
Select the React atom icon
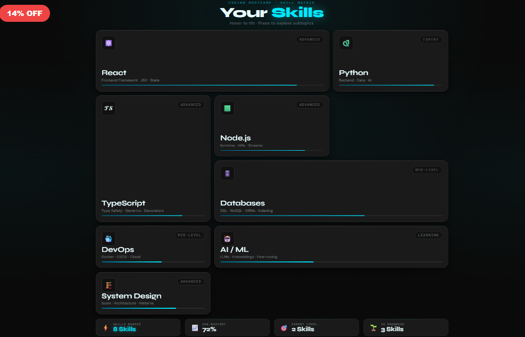pos(109,43)
